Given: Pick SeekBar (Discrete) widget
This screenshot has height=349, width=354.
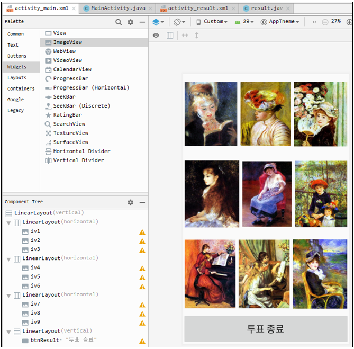Looking at the screenshot, I should pos(94,106).
